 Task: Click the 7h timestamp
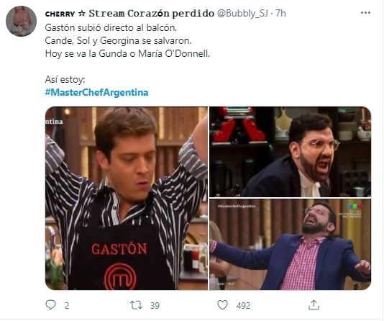tap(280, 13)
